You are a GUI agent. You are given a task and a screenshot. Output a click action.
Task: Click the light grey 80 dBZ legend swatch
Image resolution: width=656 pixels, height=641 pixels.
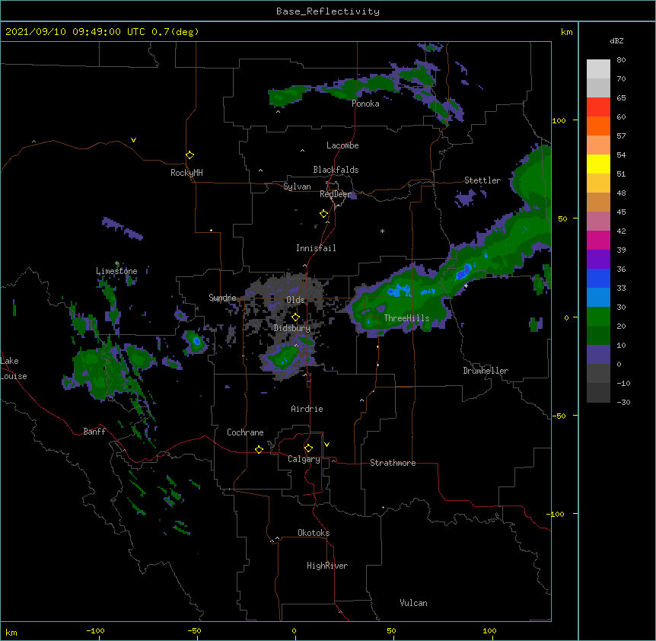pyautogui.click(x=598, y=69)
